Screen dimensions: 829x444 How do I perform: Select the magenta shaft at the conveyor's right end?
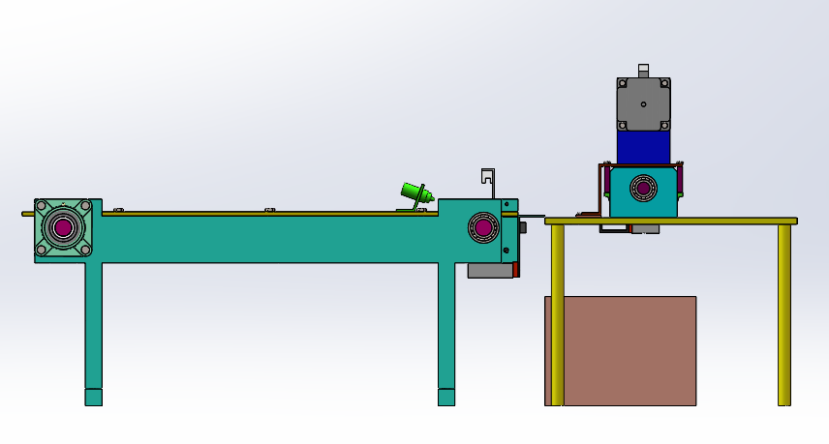[483, 227]
